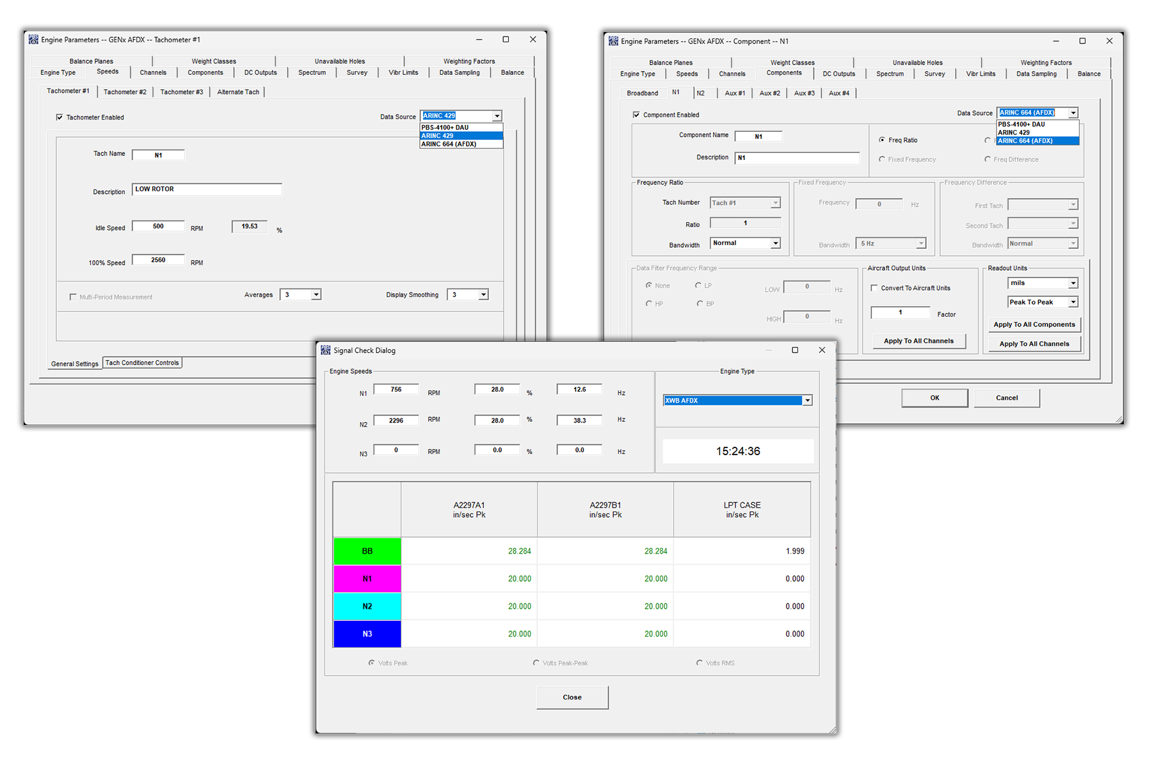Click the Close button in Signal Check
This screenshot has width=1152, height=768.
point(572,697)
